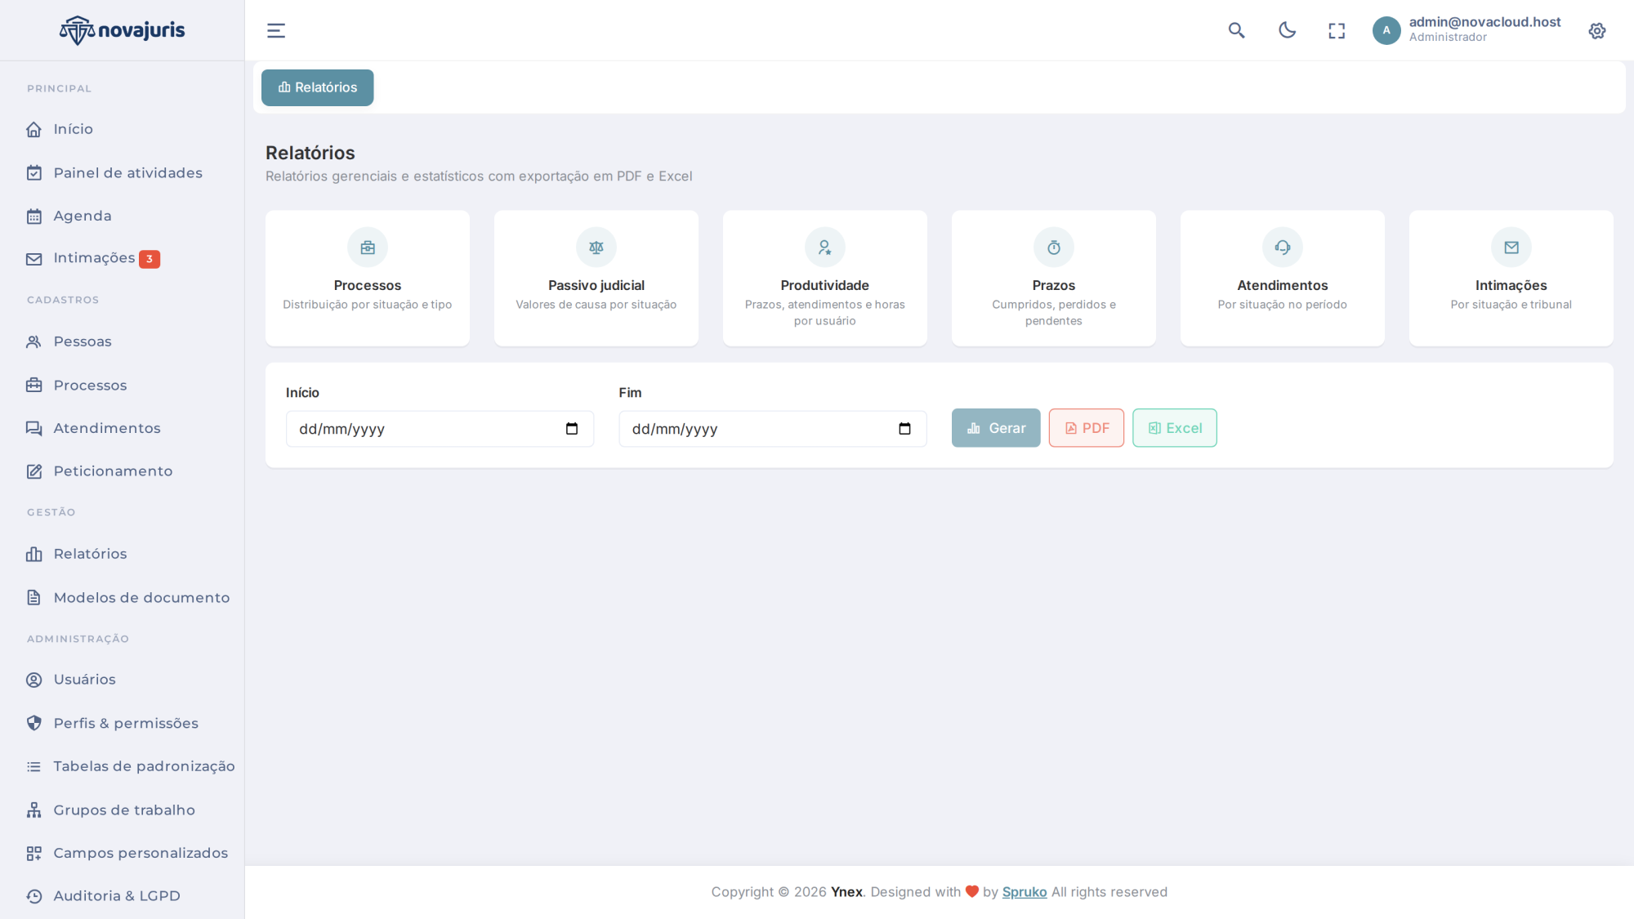Select the Produtividade card title
Screen dimensions: 1634x919
pos(825,286)
